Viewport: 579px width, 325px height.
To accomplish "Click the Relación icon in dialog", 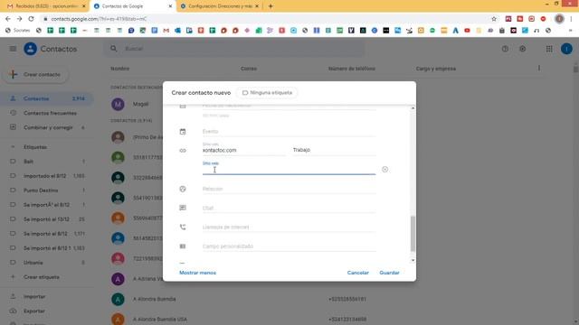I will click(x=183, y=189).
